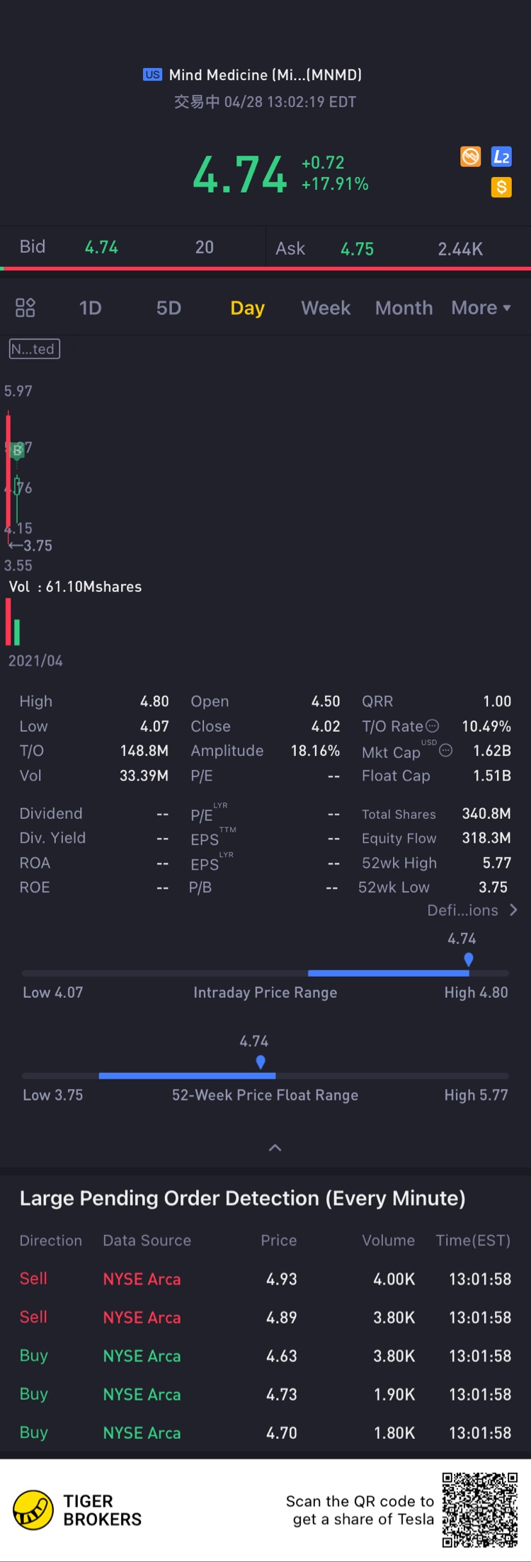
Task: Tap the US market badge icon
Action: coord(152,75)
